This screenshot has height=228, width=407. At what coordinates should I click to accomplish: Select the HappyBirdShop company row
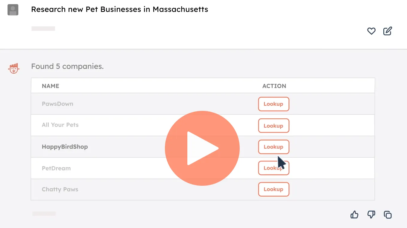[65, 147]
